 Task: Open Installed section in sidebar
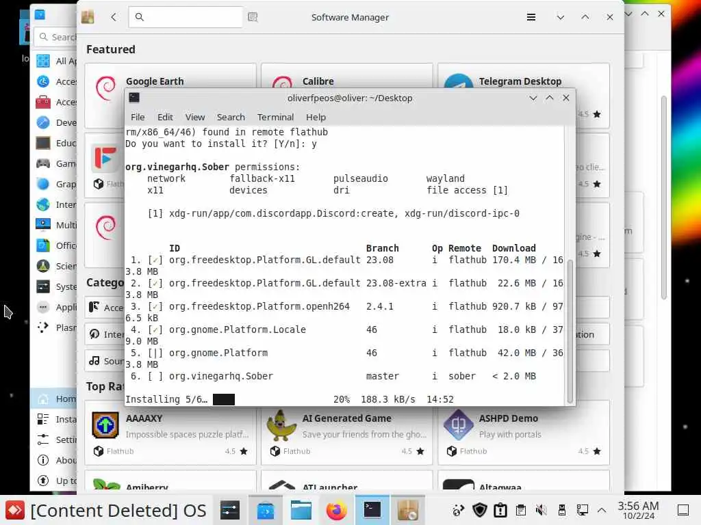[x=53, y=419]
